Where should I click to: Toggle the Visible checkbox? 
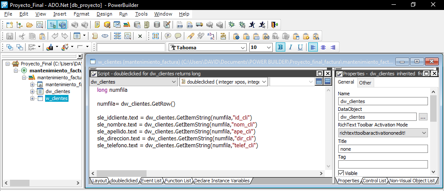click(341, 173)
